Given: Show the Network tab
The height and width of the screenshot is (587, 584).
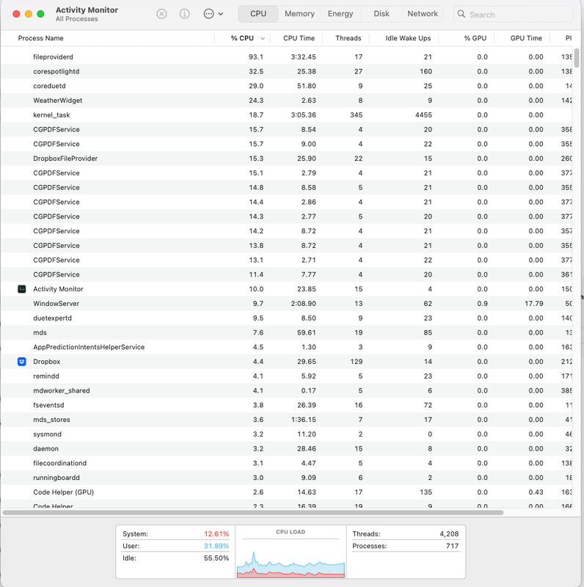Looking at the screenshot, I should click(x=423, y=14).
